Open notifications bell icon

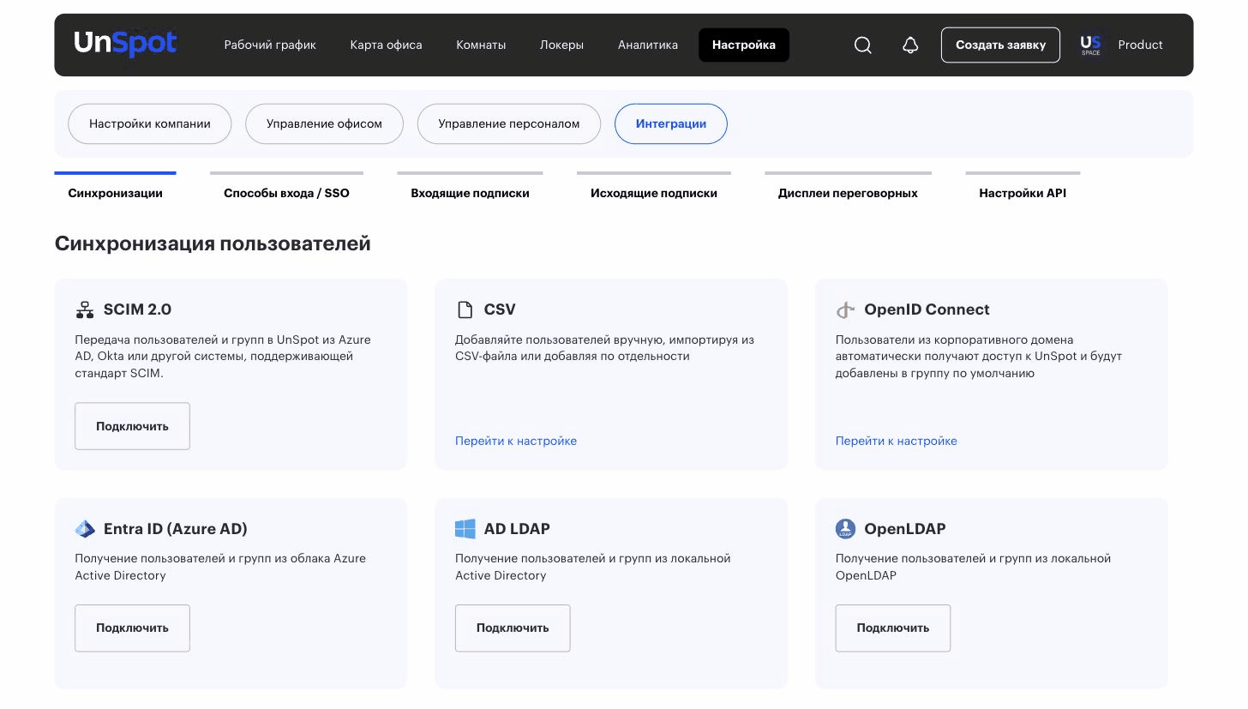coord(910,45)
